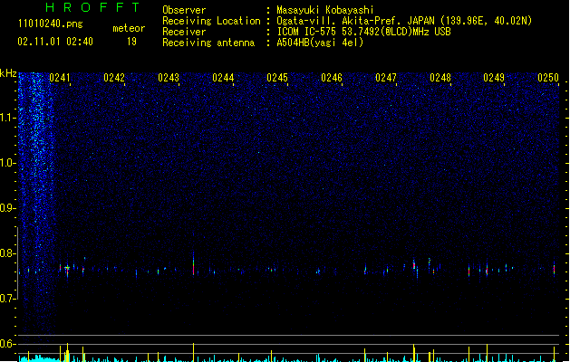Image resolution: width=570 pixels, height=362 pixels.
Task: Select the A504HB(yagi 4el) antenna text
Action: click(320, 43)
